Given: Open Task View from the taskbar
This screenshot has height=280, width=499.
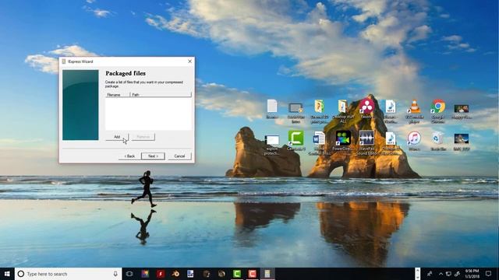Looking at the screenshot, I should point(129,274).
